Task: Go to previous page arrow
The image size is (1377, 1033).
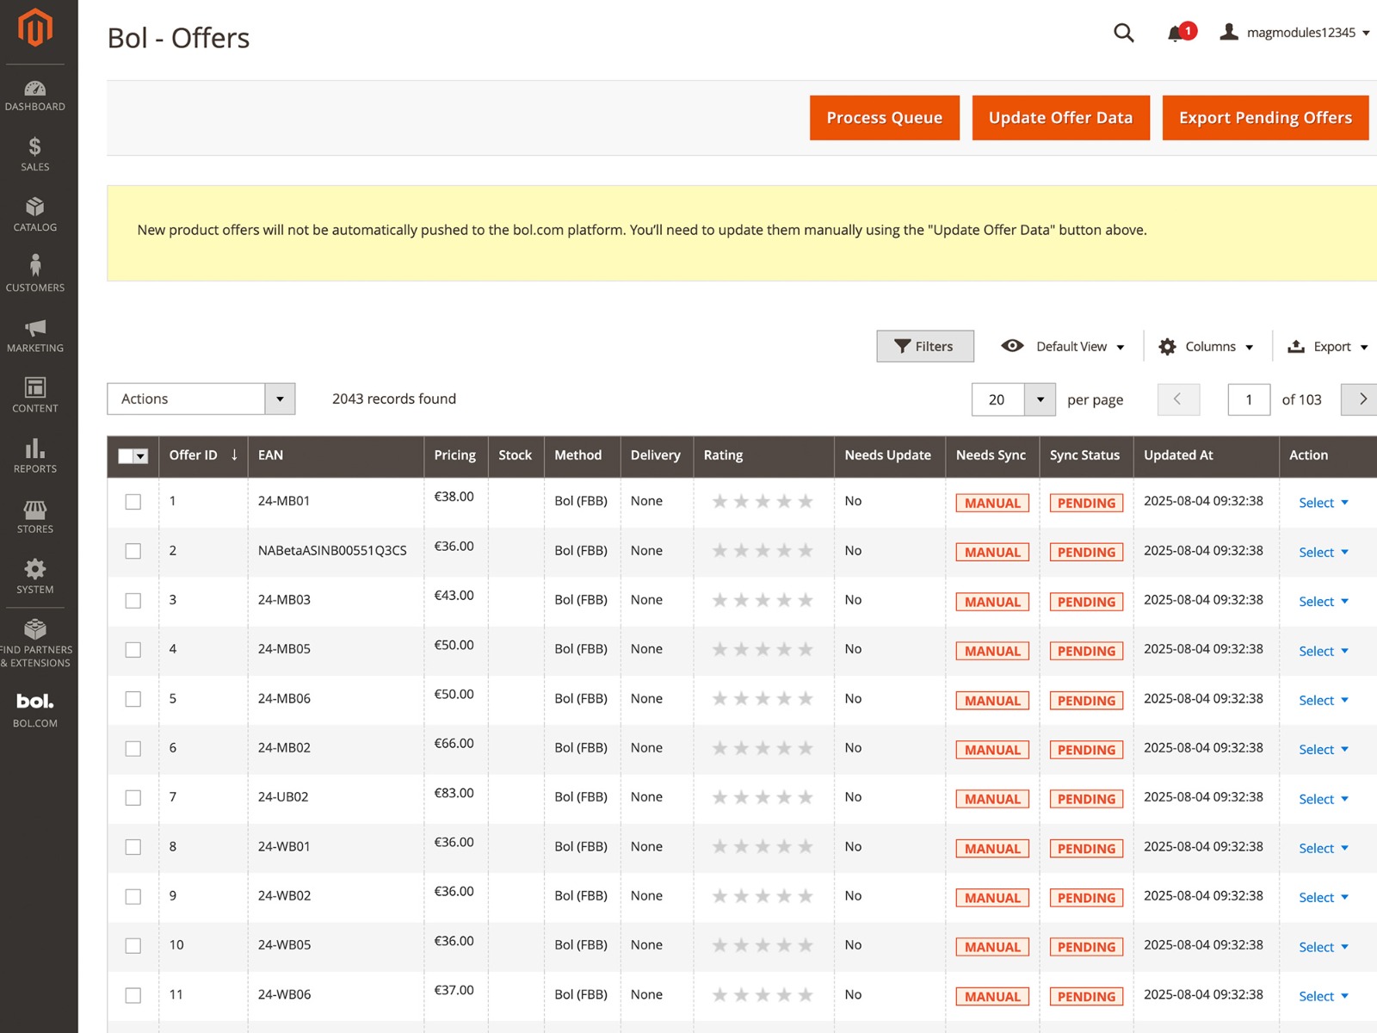Action: tap(1178, 399)
